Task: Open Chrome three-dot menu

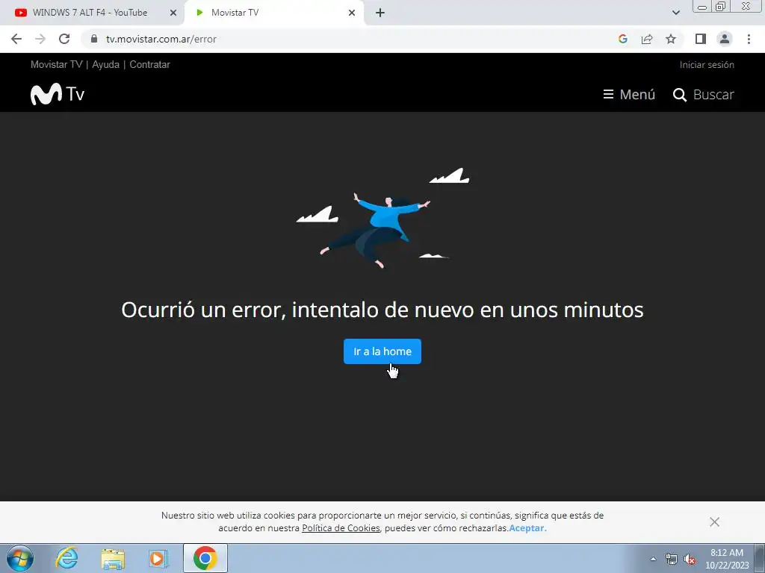Action: point(749,39)
